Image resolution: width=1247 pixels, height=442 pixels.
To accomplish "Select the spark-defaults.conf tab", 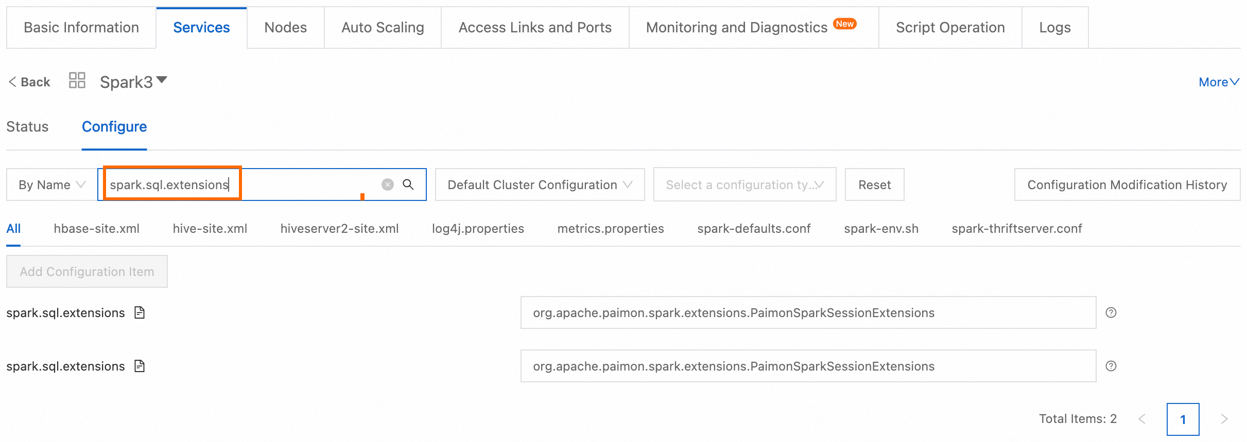I will coord(754,229).
